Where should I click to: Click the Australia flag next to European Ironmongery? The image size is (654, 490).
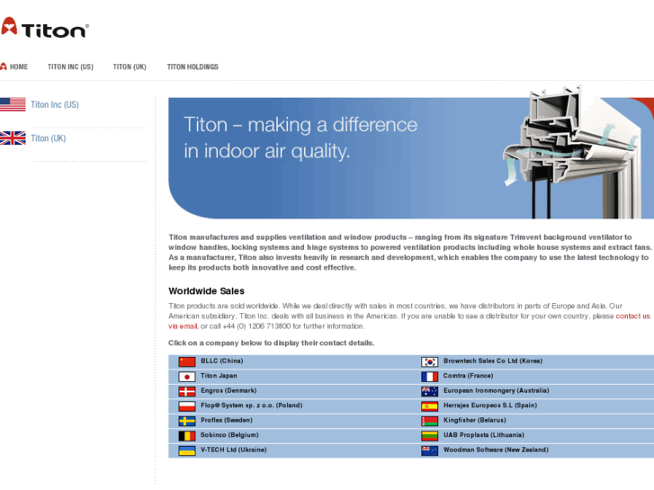click(430, 391)
